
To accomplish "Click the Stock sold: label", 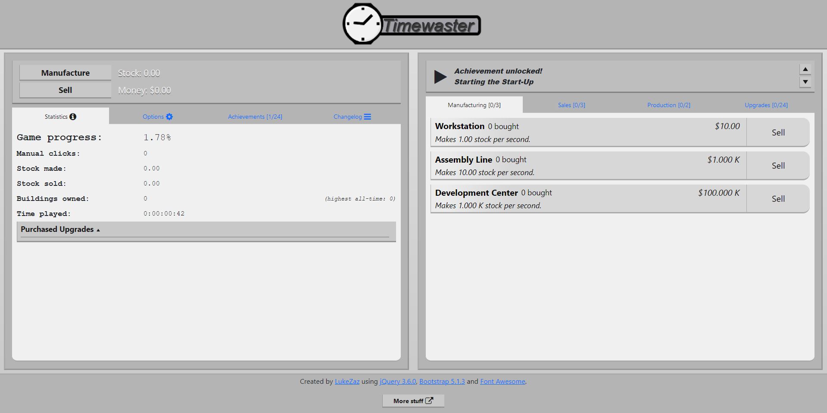I will click(x=41, y=183).
